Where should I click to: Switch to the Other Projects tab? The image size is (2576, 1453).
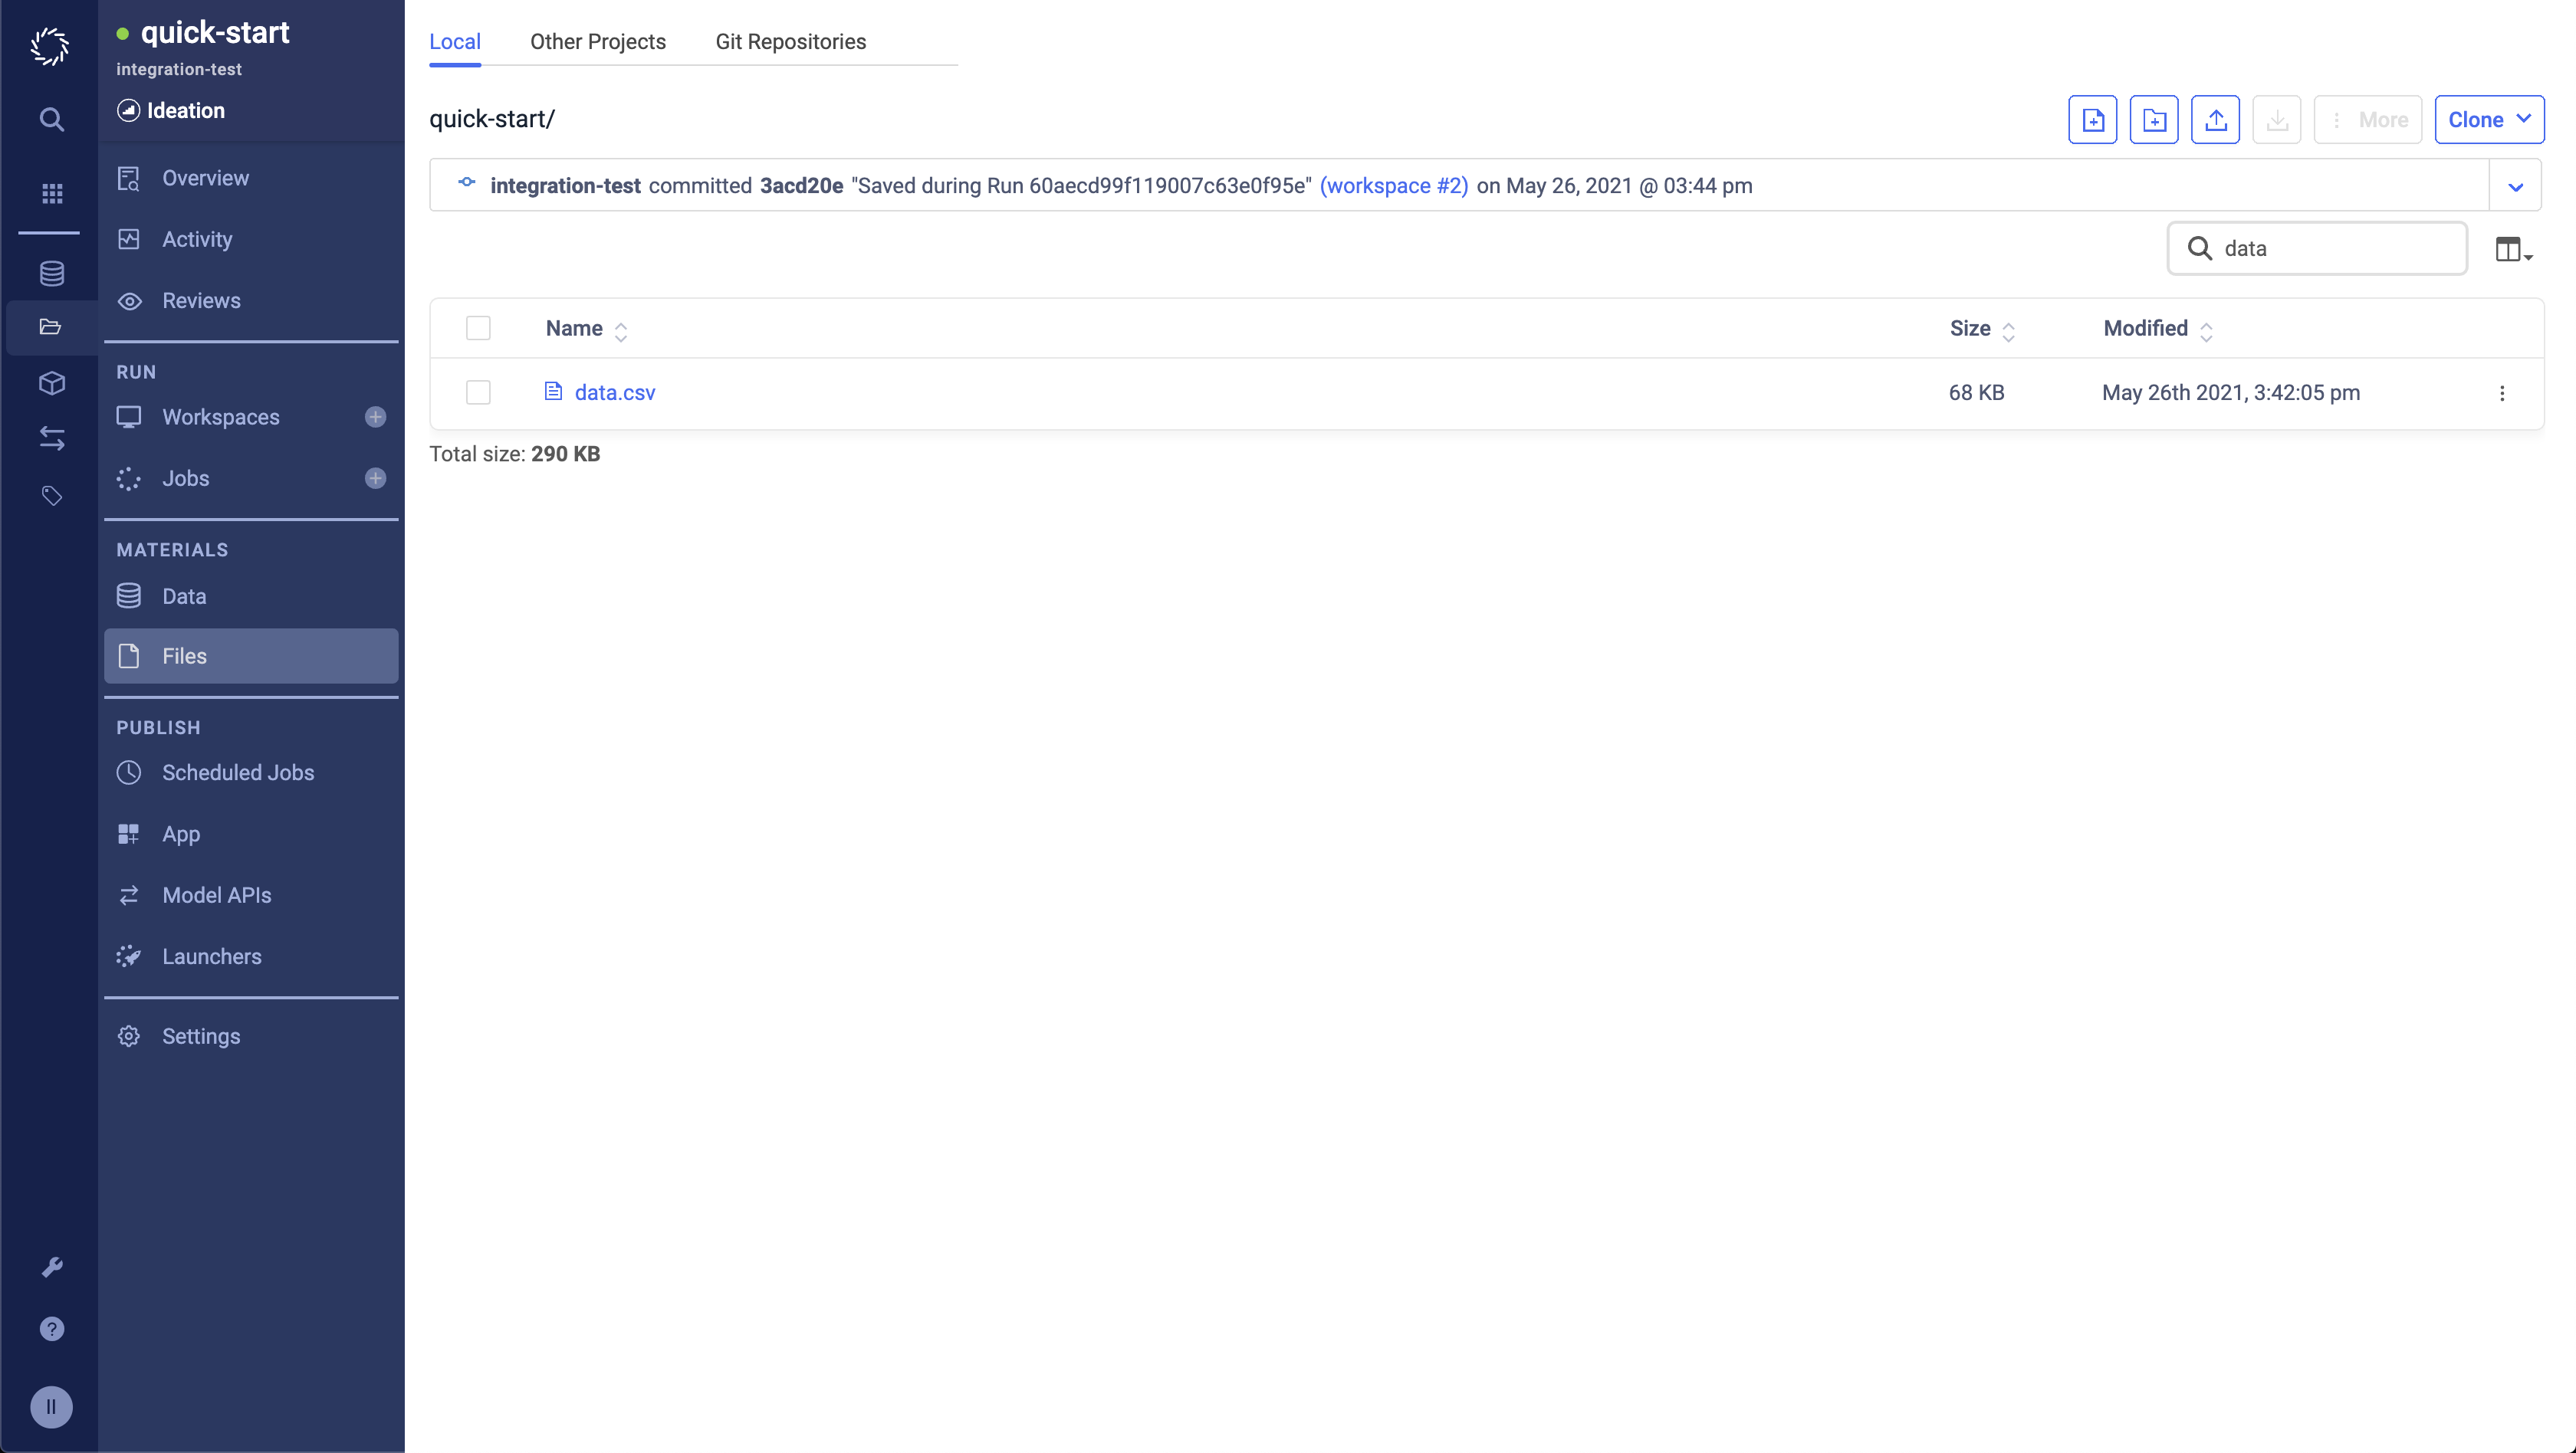pyautogui.click(x=598, y=41)
